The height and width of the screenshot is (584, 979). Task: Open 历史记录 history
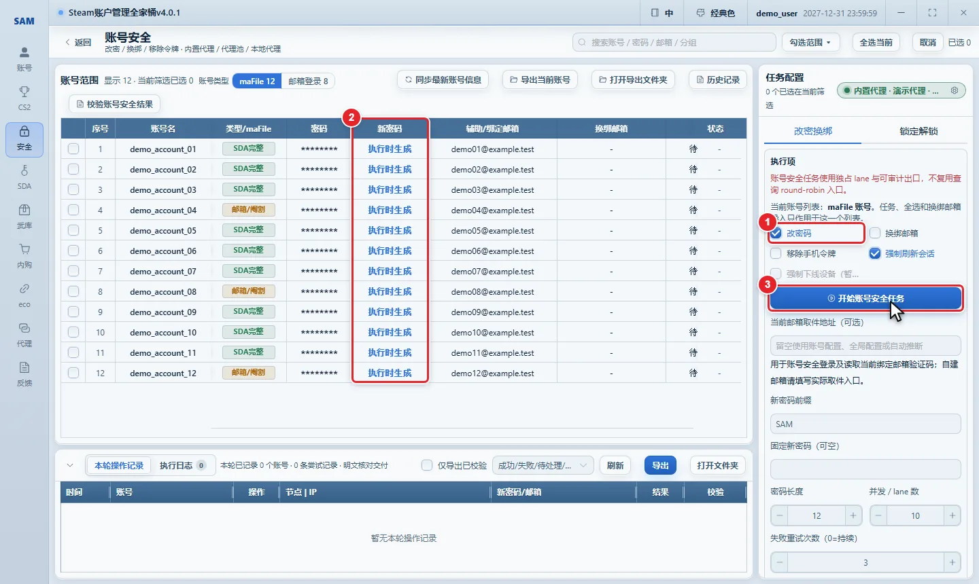[x=718, y=79]
